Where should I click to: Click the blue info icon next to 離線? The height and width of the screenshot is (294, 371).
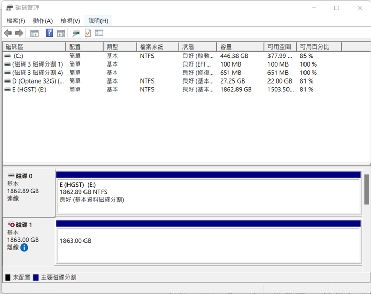pos(24,248)
